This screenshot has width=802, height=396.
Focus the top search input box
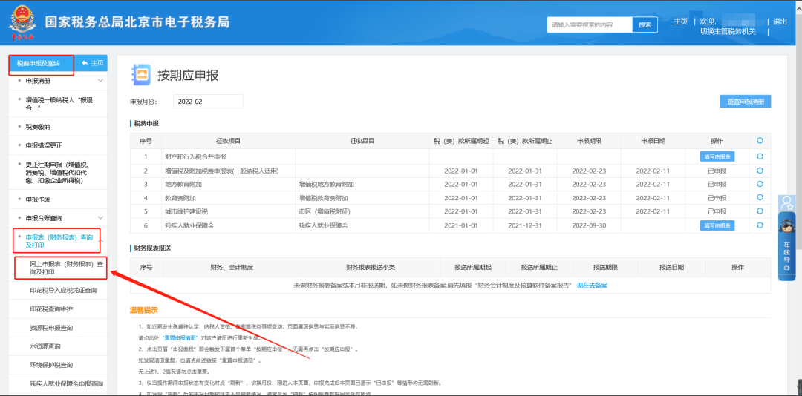pos(590,24)
